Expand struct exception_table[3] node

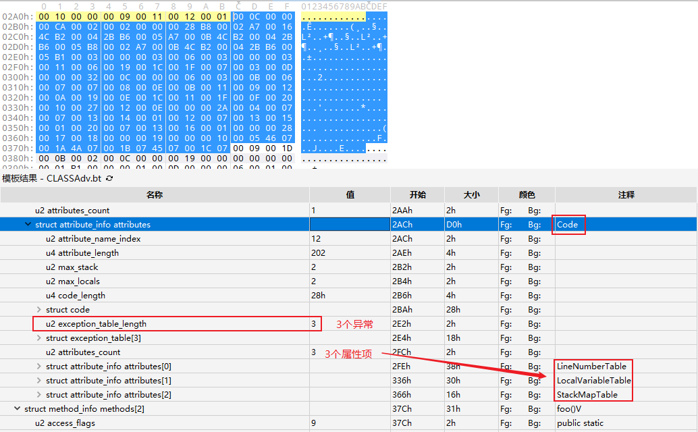[x=38, y=338]
